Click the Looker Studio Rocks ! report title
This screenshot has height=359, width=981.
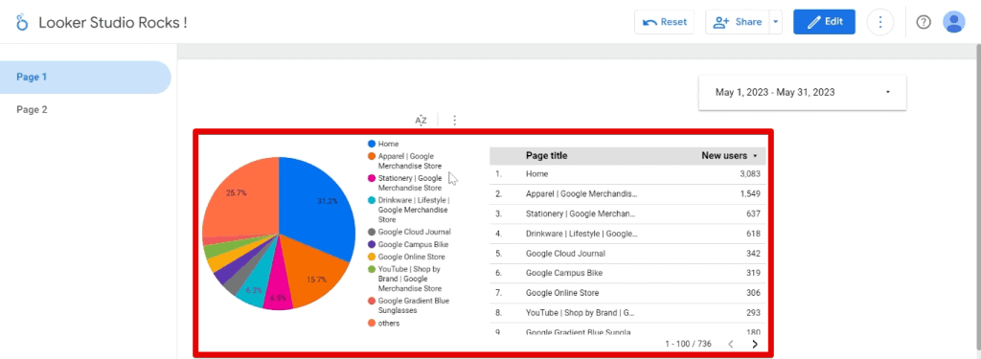pyautogui.click(x=113, y=23)
